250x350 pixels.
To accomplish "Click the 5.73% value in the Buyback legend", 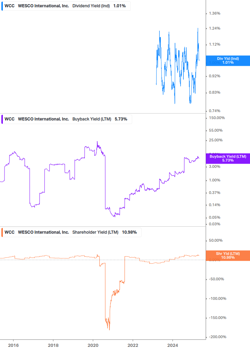I will click(121, 119).
